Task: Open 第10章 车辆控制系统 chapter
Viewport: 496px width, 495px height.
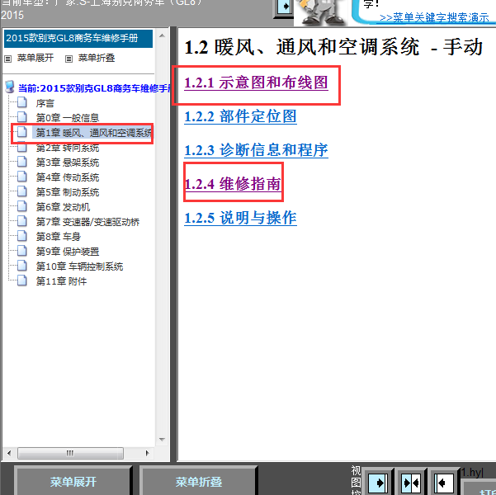Action: coord(79,266)
